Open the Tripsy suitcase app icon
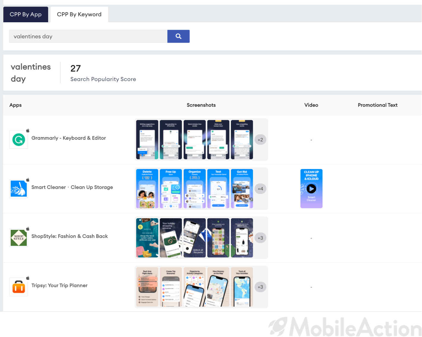Screen dimensions: 422x337 pos(19,287)
